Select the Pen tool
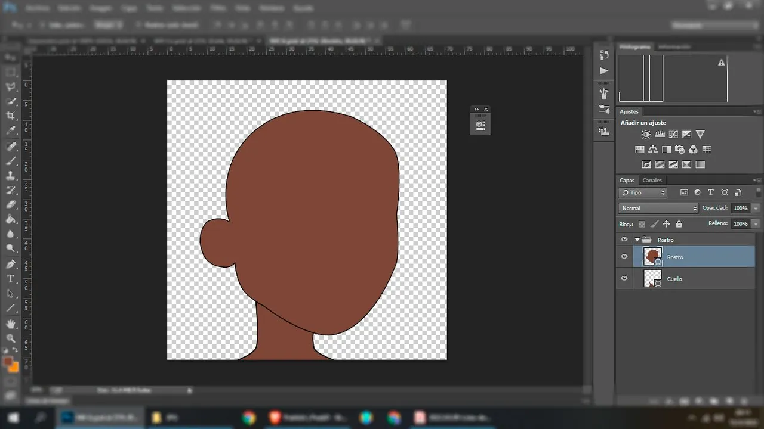764x429 pixels. [11, 264]
